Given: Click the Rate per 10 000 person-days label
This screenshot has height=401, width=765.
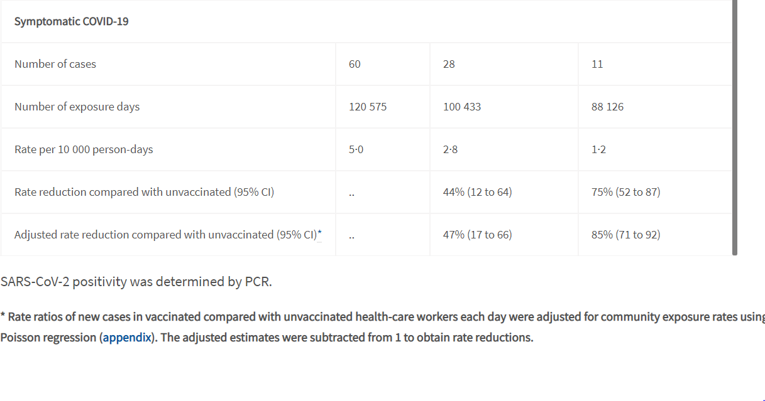Looking at the screenshot, I should [x=84, y=149].
